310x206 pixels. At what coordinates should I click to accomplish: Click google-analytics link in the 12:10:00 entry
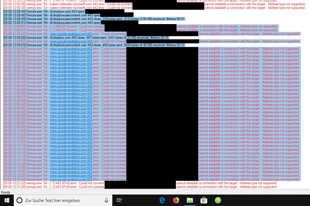tap(71, 131)
